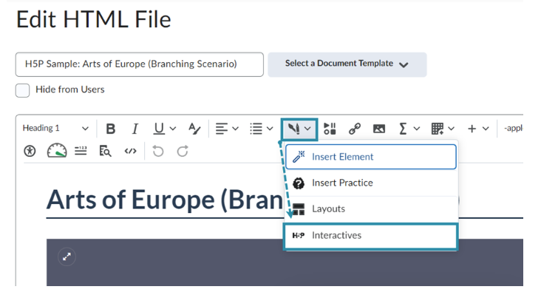
Task: Choose Insert Practice from menu
Action: point(371,183)
